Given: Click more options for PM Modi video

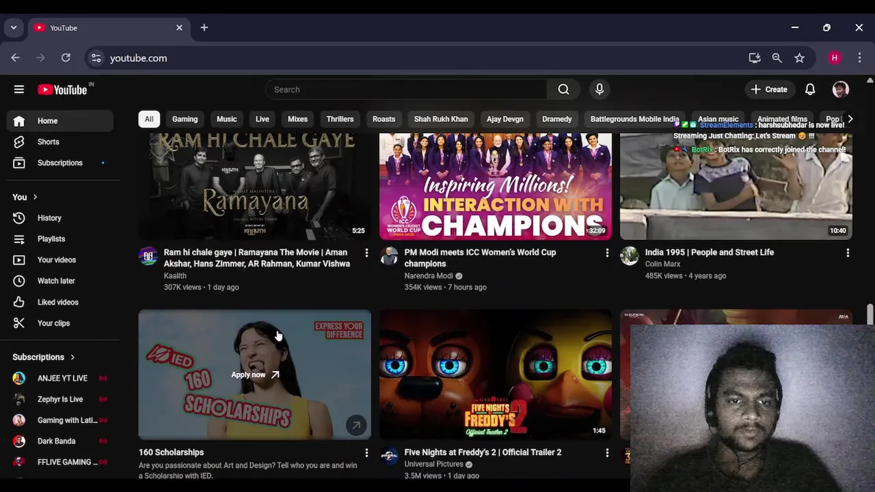Looking at the screenshot, I should point(607,253).
